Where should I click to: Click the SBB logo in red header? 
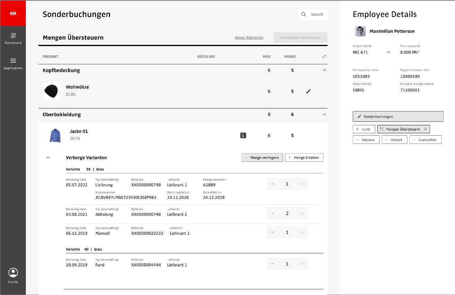click(13, 13)
